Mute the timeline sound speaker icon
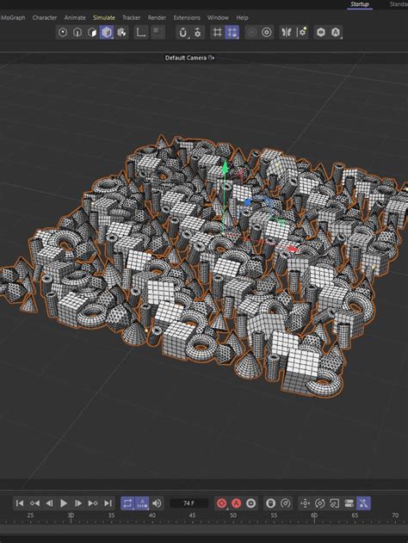Viewport: 408px width, 543px height. tap(157, 503)
